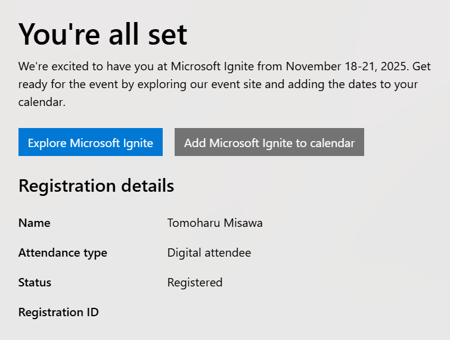Select the Attendance type label
The image size is (450, 340).
pyautogui.click(x=63, y=253)
